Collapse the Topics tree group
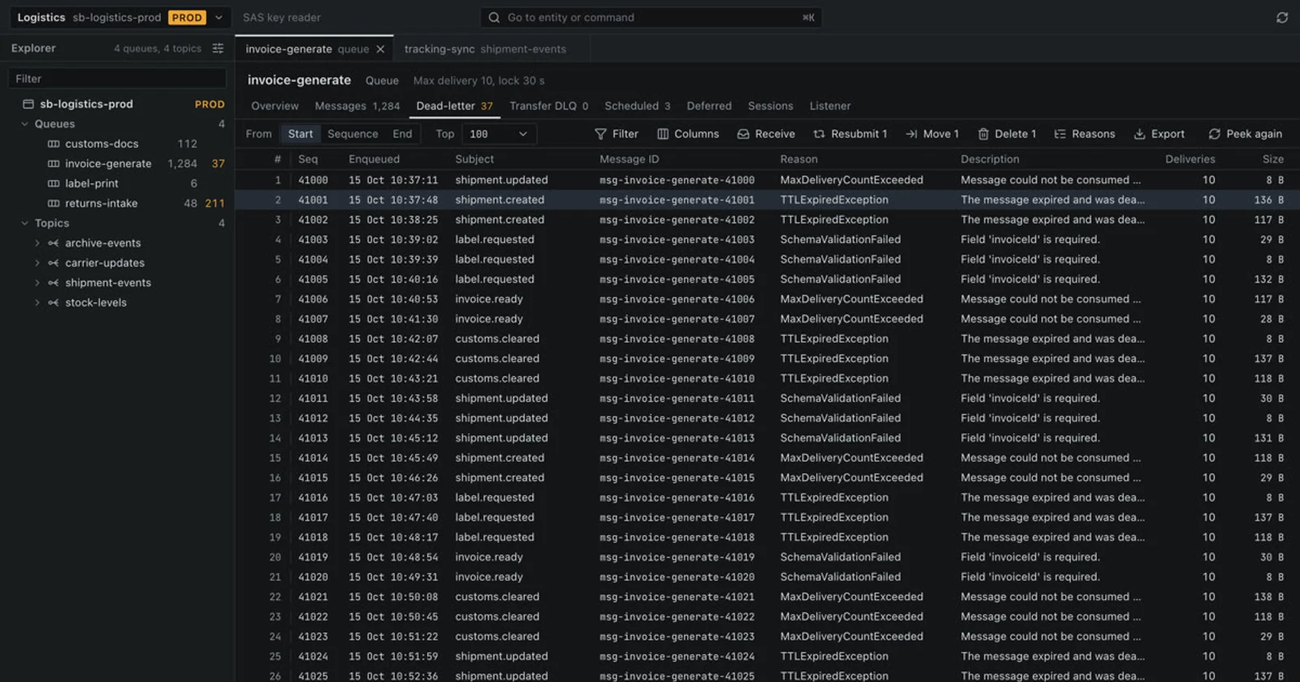The width and height of the screenshot is (1300, 682). pos(24,223)
